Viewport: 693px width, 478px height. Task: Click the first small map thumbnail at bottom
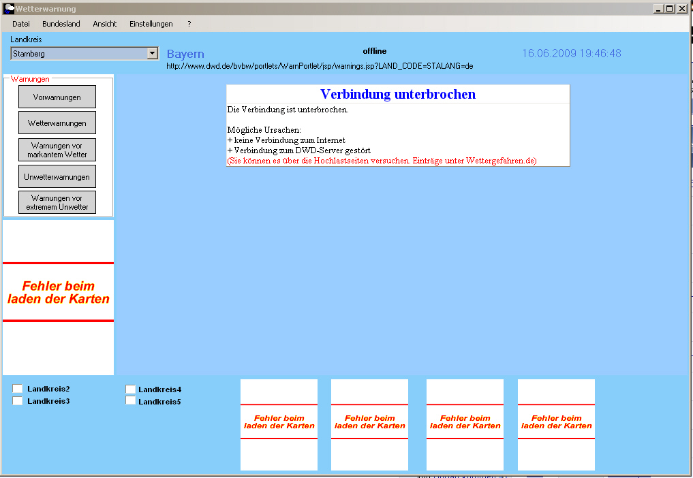279,424
